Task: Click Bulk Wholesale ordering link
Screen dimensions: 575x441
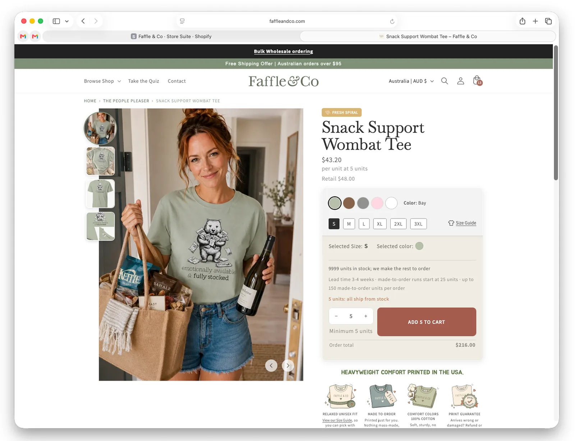Action: point(284,51)
